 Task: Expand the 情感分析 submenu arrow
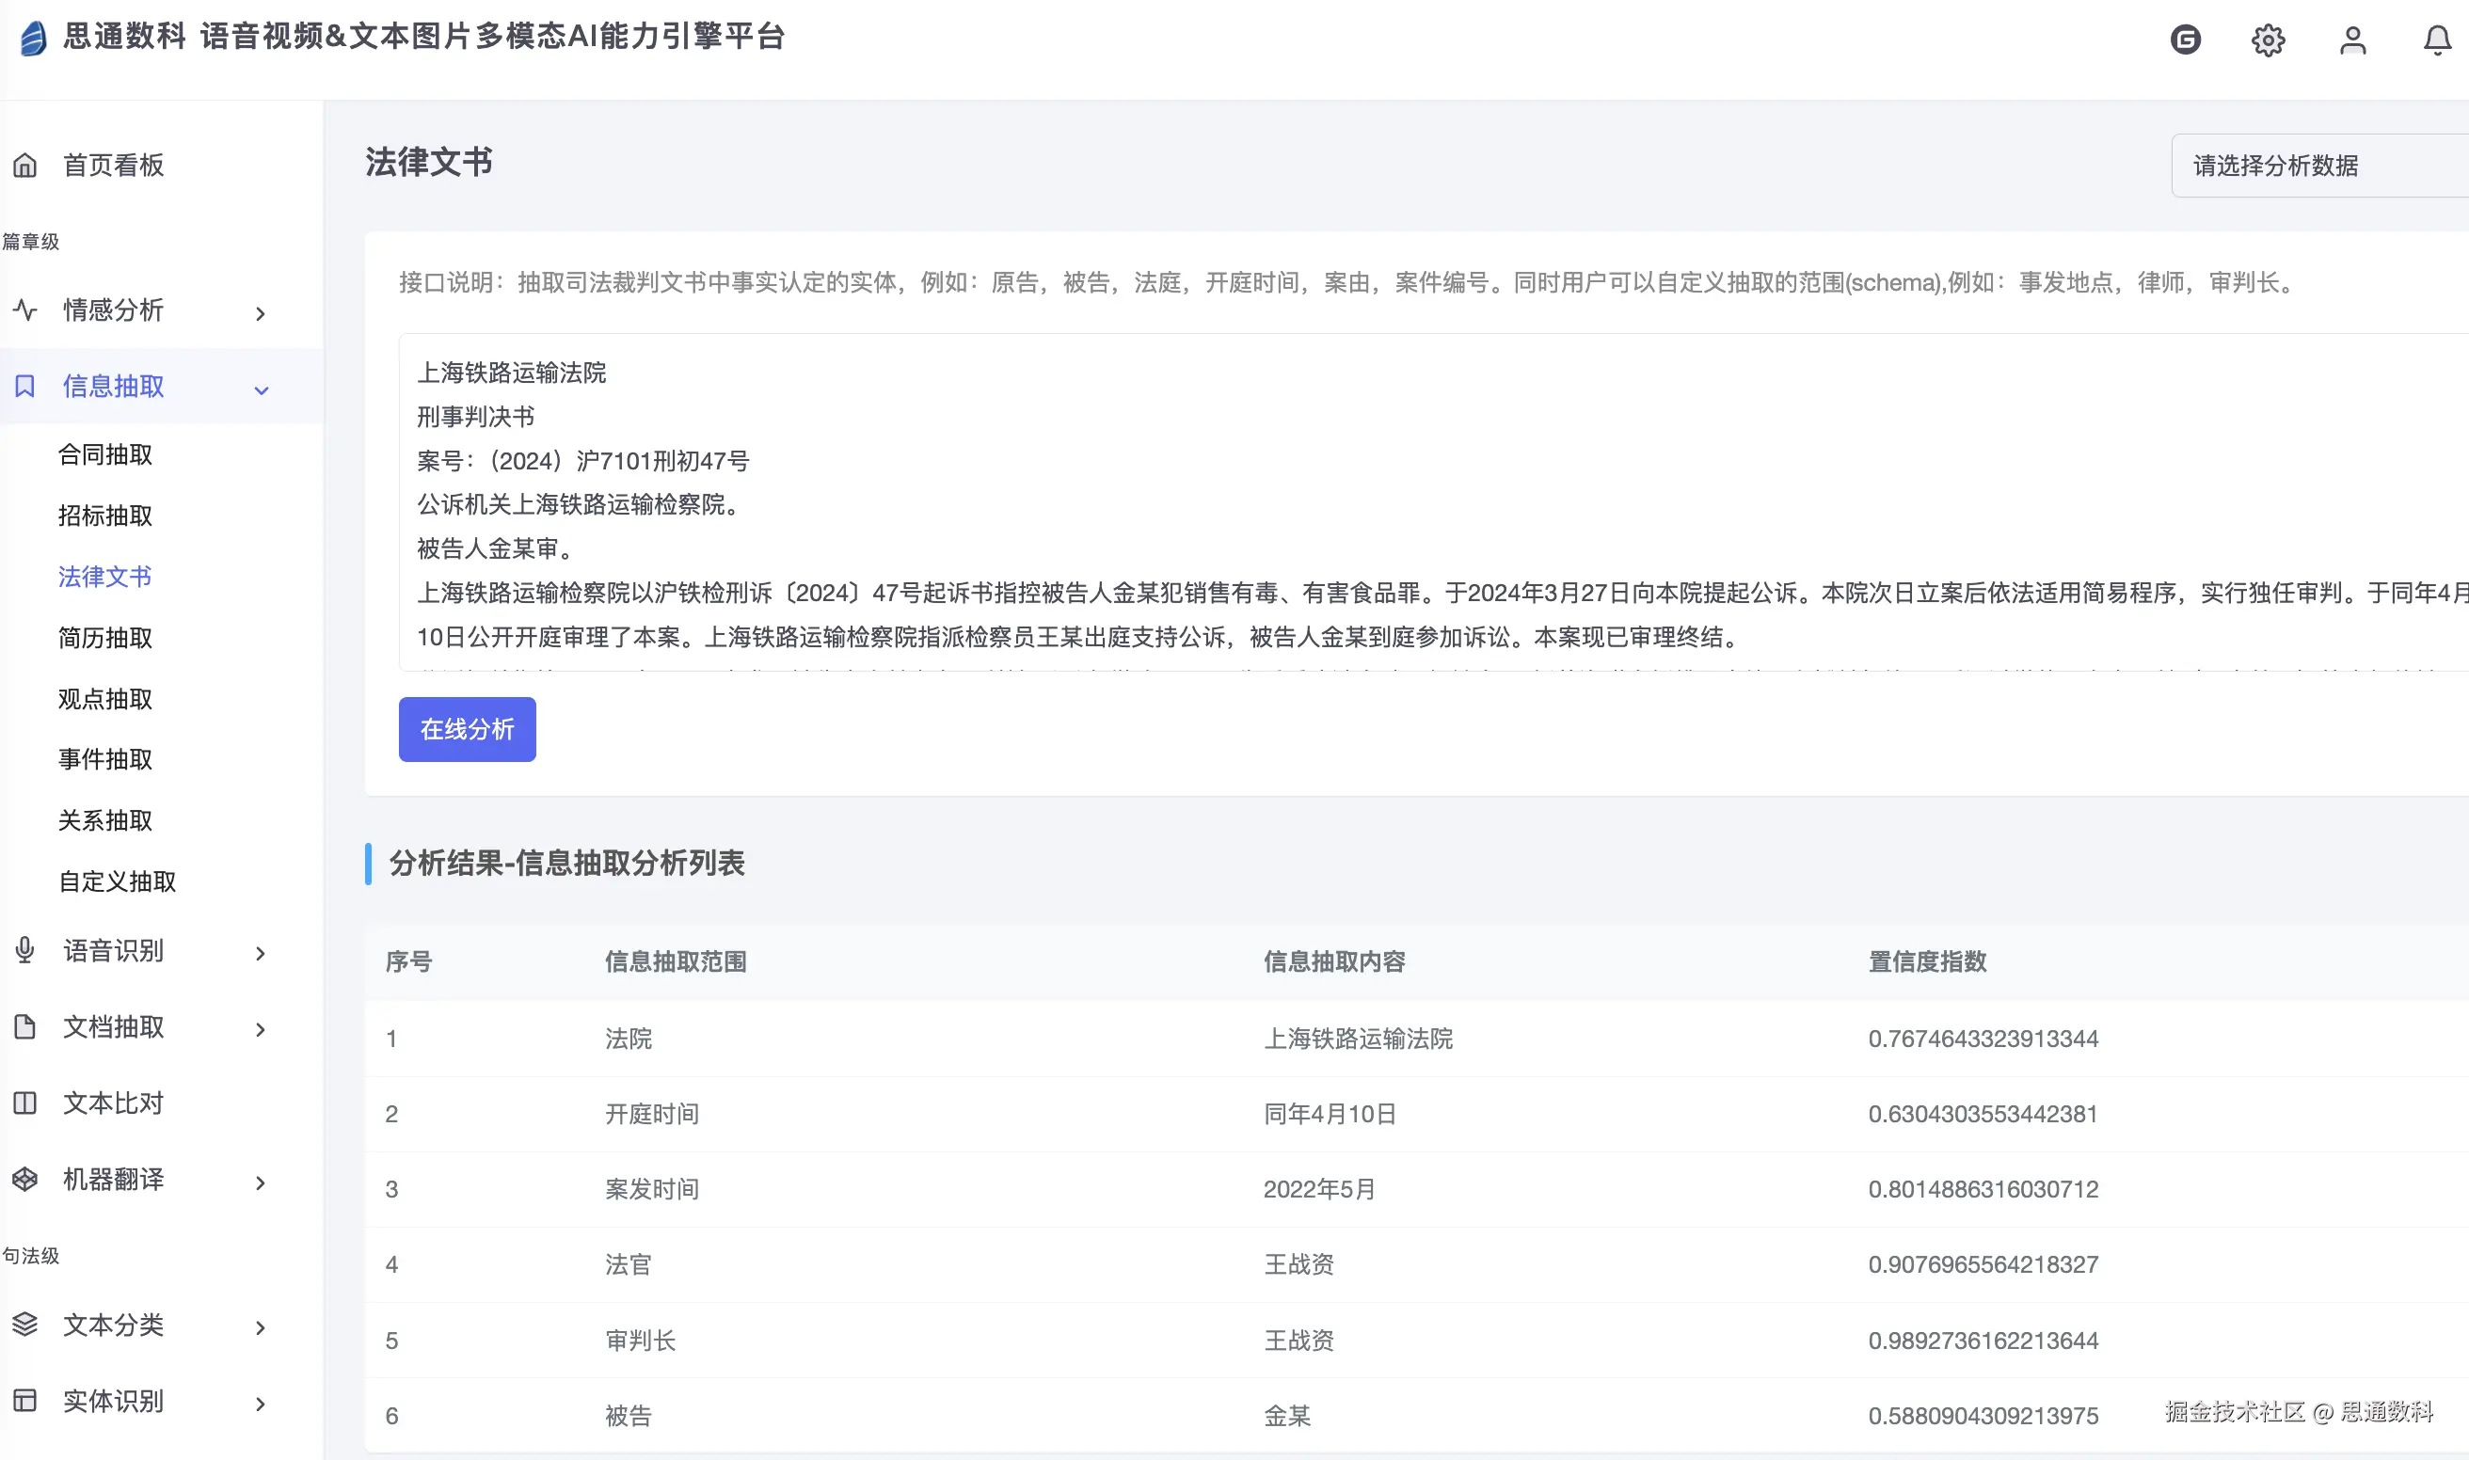click(x=261, y=314)
